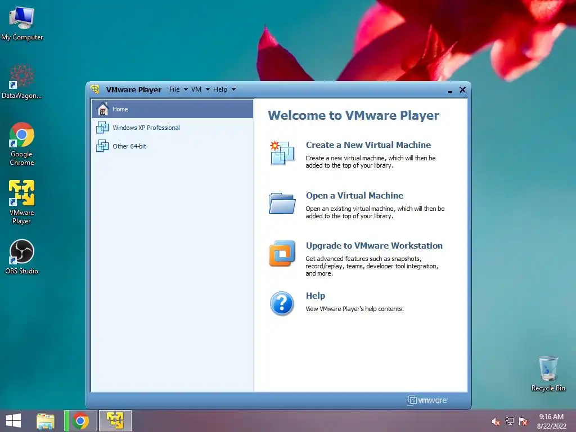Click the Windows XP Professional VM icon

[102, 128]
